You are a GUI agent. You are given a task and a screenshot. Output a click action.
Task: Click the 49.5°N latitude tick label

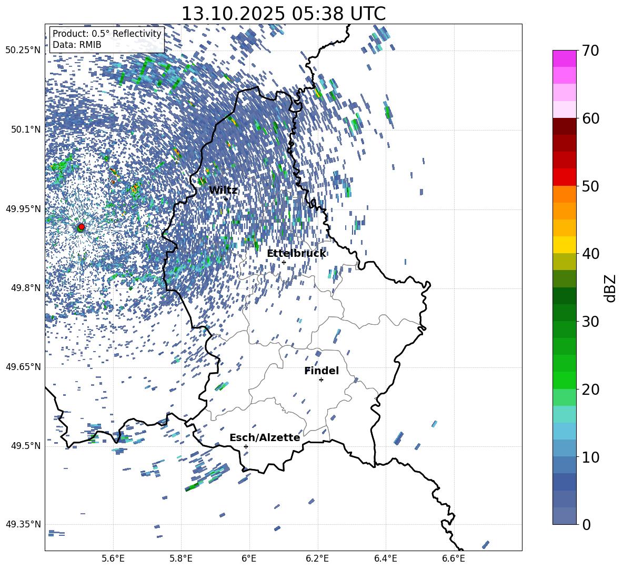tap(25, 445)
